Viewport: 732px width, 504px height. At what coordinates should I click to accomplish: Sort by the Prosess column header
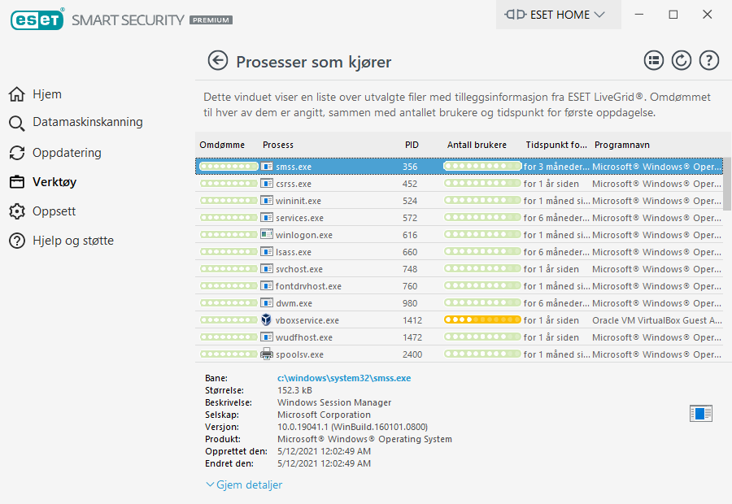278,146
